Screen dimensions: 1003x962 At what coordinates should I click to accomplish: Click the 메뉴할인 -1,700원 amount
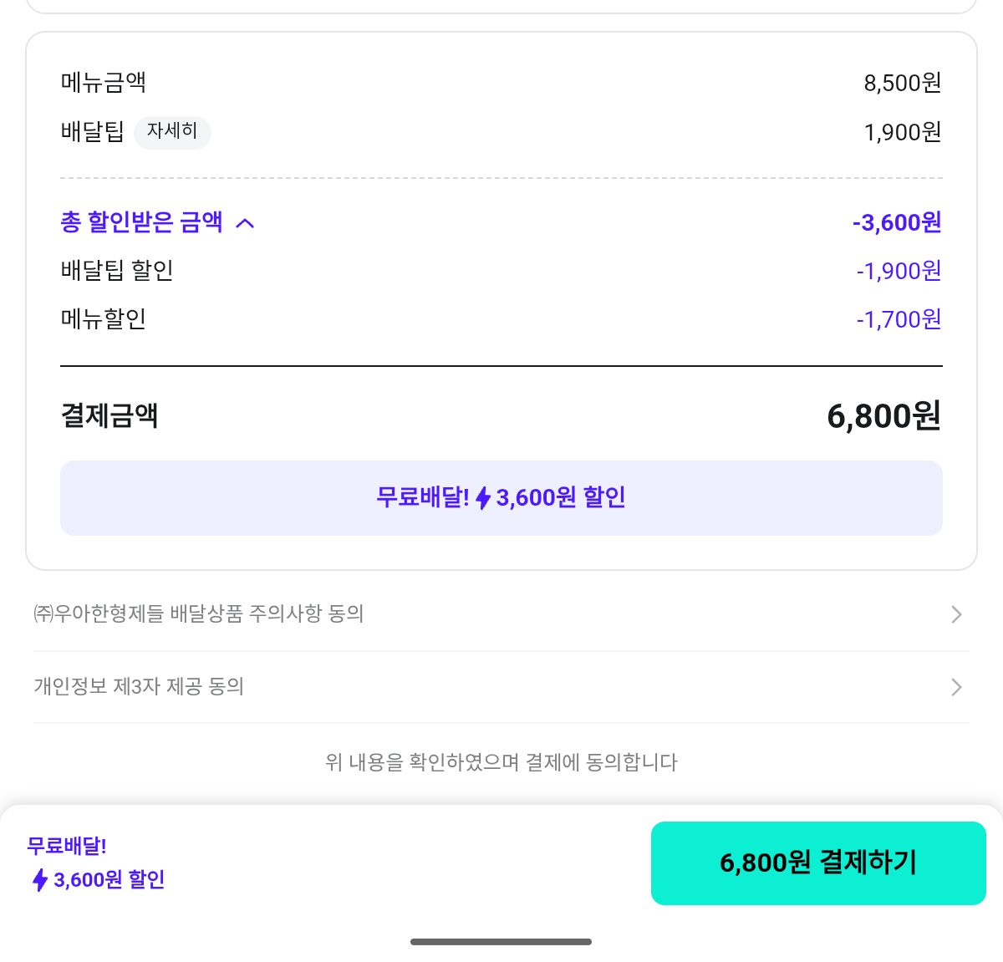tap(899, 319)
